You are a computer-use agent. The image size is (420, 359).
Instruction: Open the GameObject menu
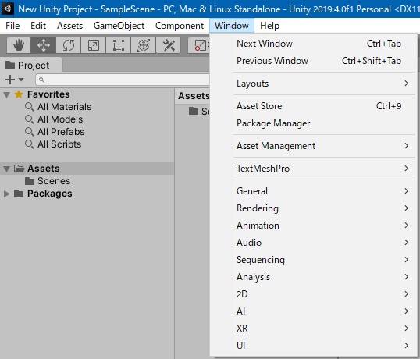[119, 26]
